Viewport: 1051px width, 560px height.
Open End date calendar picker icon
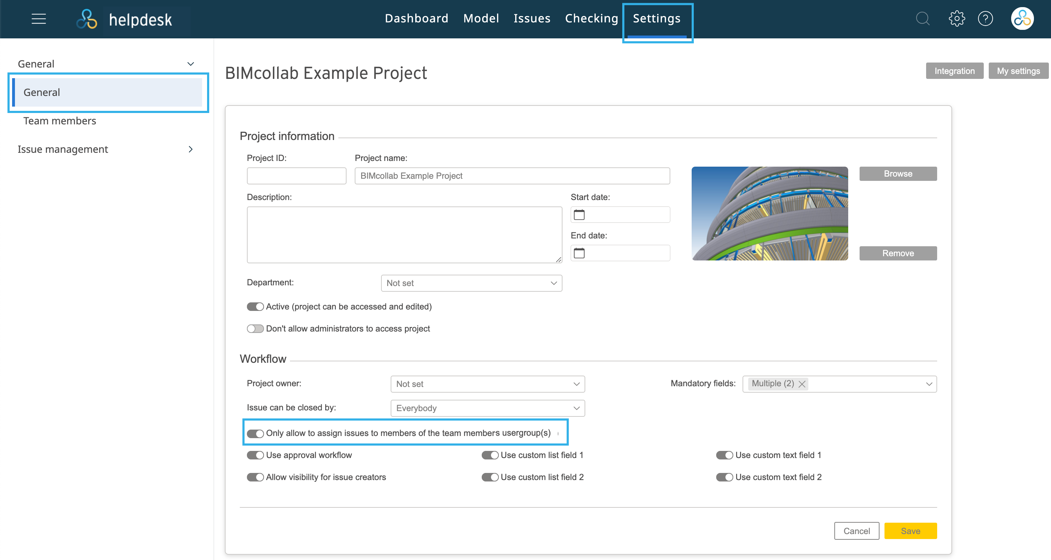pyautogui.click(x=579, y=253)
